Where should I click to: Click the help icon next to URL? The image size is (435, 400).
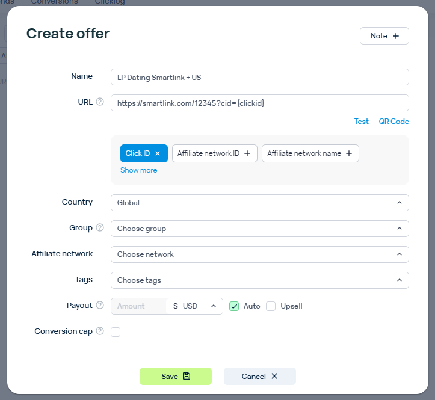100,102
